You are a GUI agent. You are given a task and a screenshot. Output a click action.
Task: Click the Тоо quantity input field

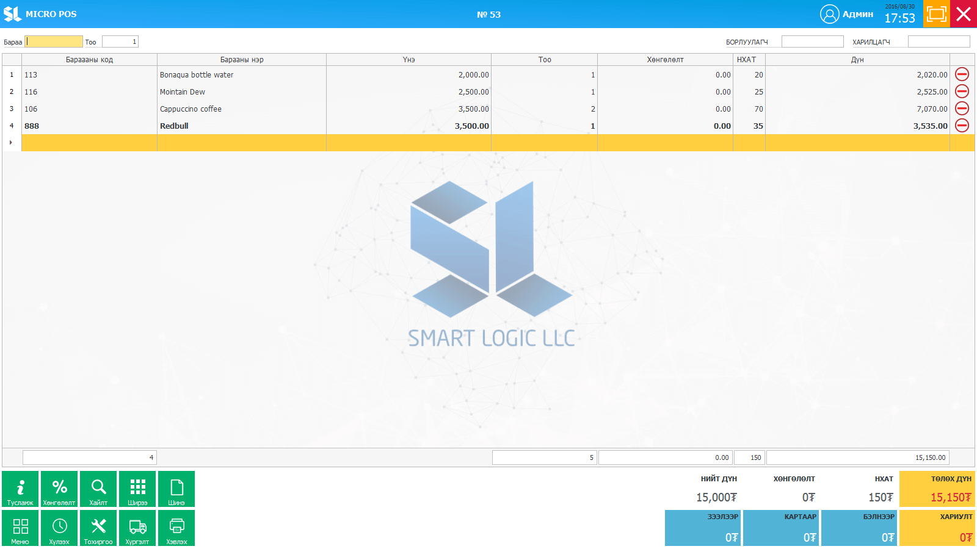pos(120,41)
